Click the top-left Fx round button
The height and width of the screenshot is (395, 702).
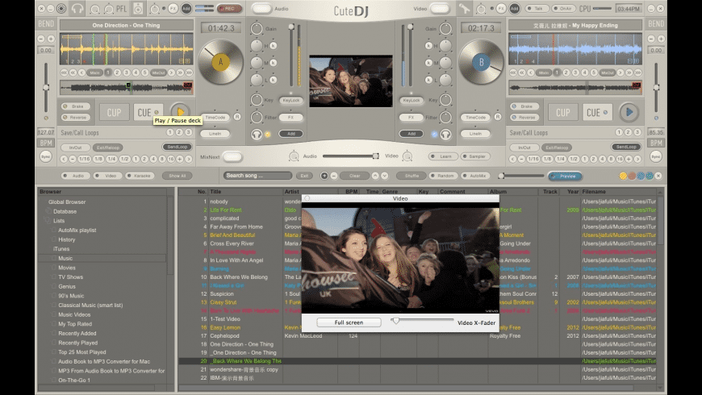click(x=173, y=9)
